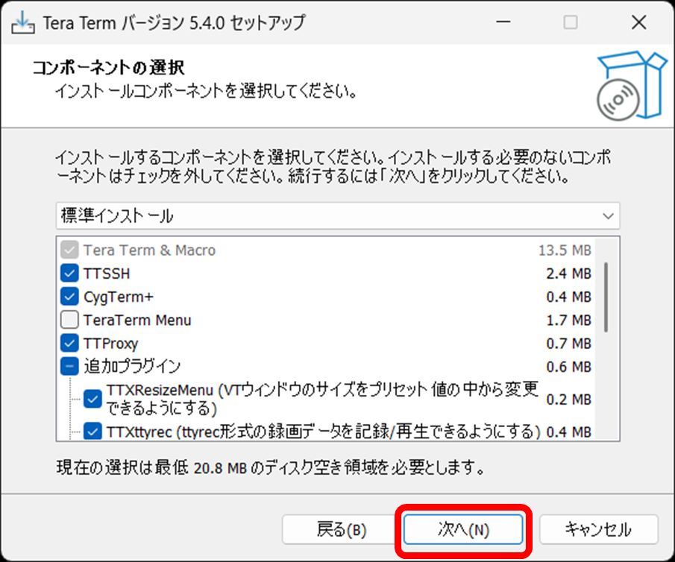
Task: Select the 追加プラグイン row label
Action: point(132,366)
